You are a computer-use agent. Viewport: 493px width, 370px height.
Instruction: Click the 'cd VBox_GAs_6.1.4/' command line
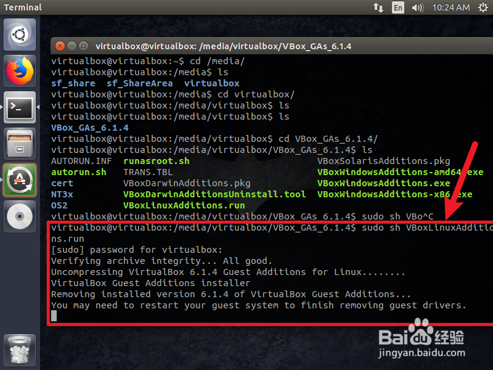214,139
